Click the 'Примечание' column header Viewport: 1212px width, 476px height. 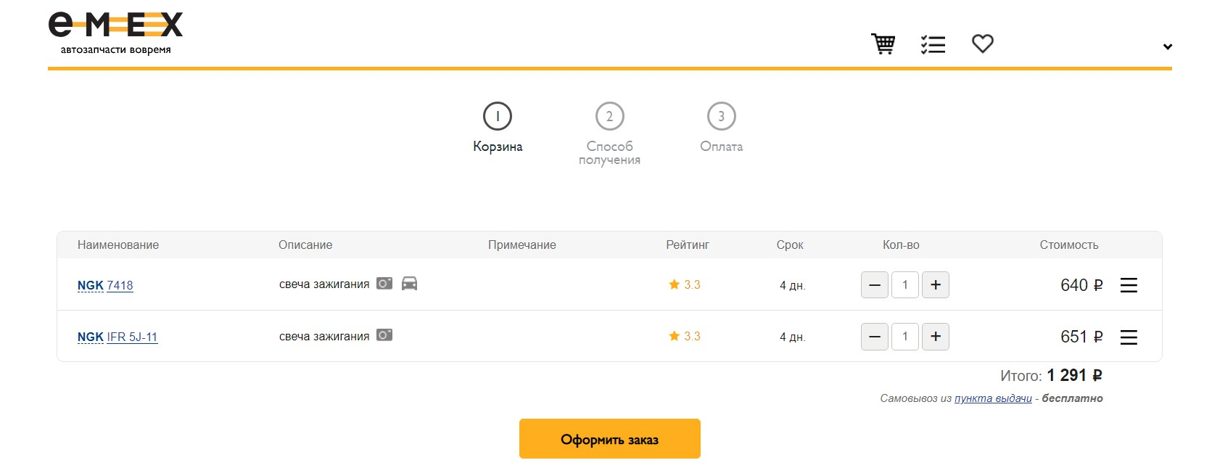(522, 245)
